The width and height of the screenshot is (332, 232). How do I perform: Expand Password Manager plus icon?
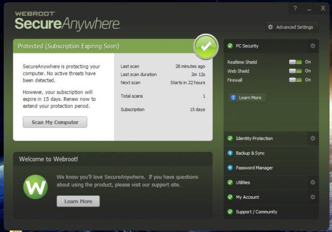230,168
